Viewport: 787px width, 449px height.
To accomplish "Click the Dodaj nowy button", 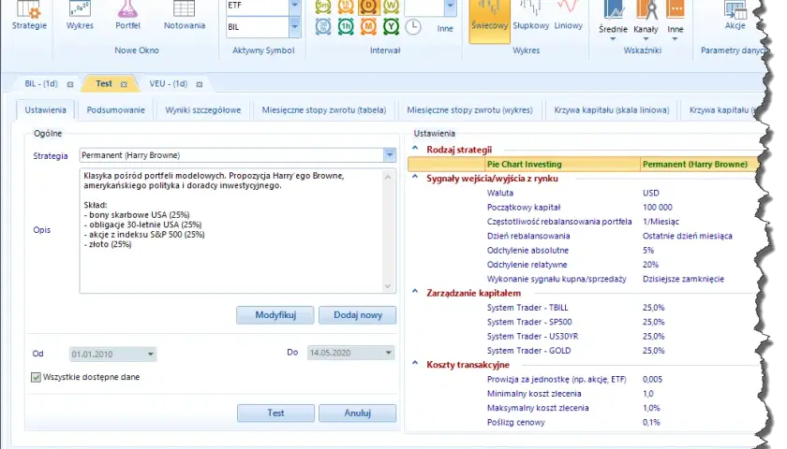I will 357,315.
